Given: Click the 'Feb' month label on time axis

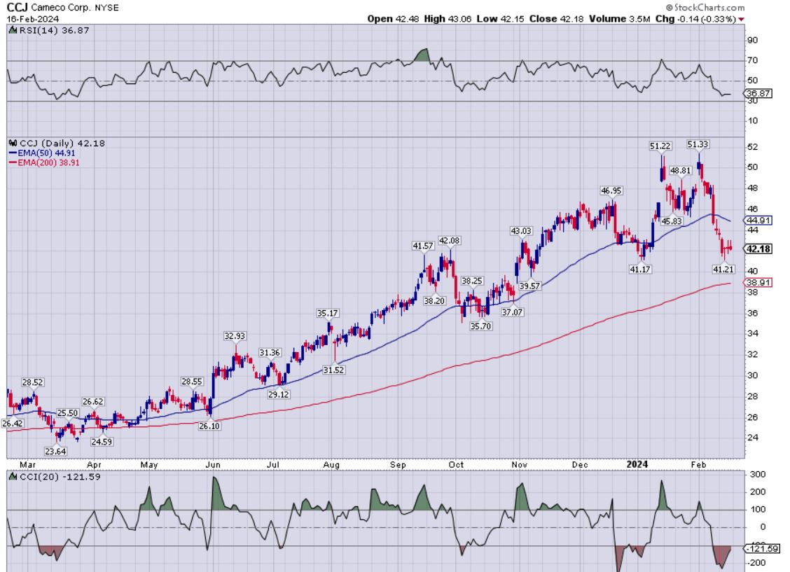Looking at the screenshot, I should point(698,465).
